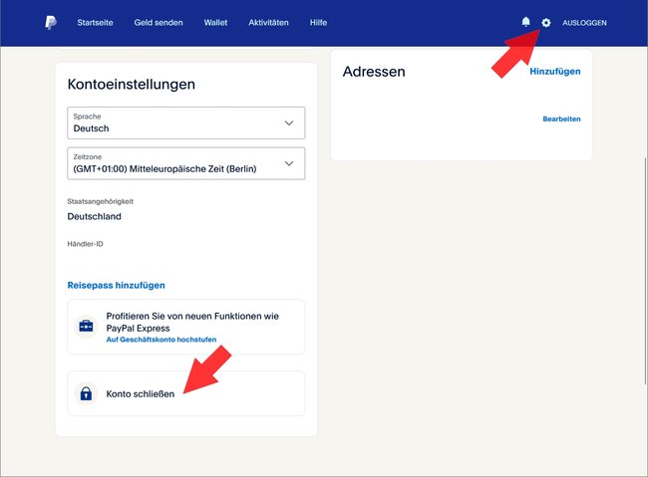
Task: Open the Sprache dropdown set to Deutsch
Action: (x=186, y=123)
